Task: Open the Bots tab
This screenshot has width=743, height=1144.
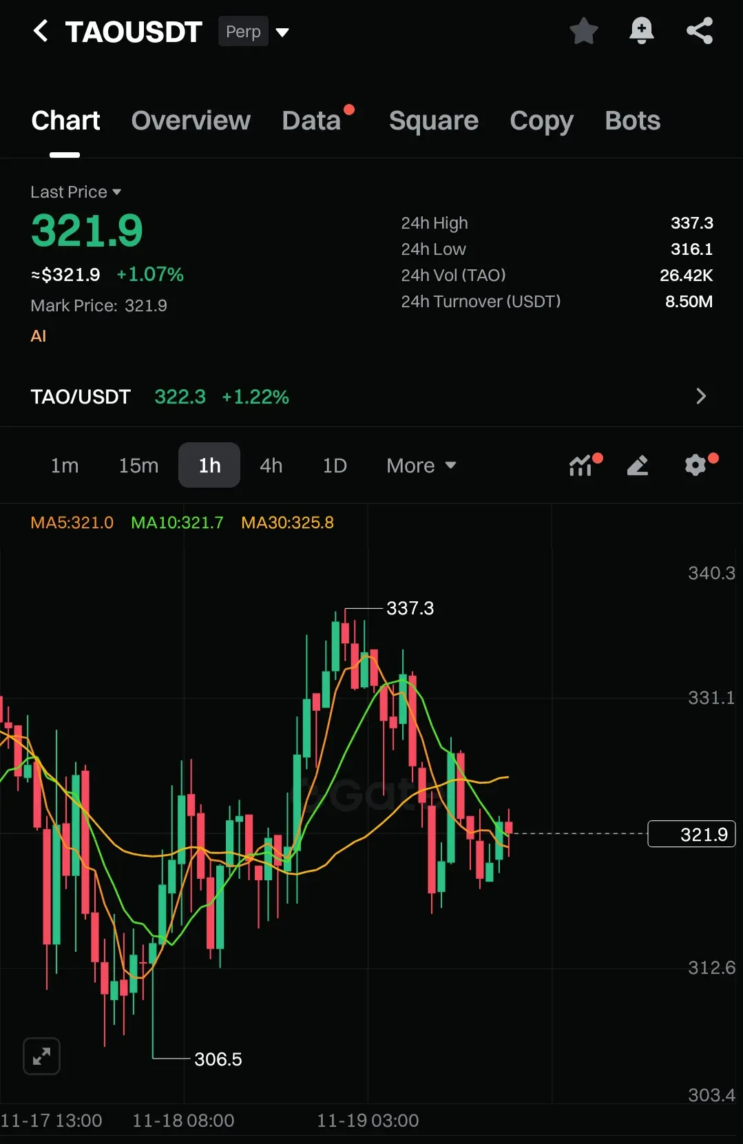Action: point(633,121)
